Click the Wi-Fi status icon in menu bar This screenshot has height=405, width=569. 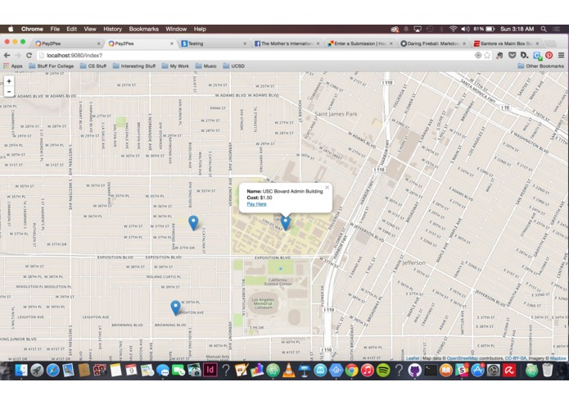pyautogui.click(x=453, y=29)
